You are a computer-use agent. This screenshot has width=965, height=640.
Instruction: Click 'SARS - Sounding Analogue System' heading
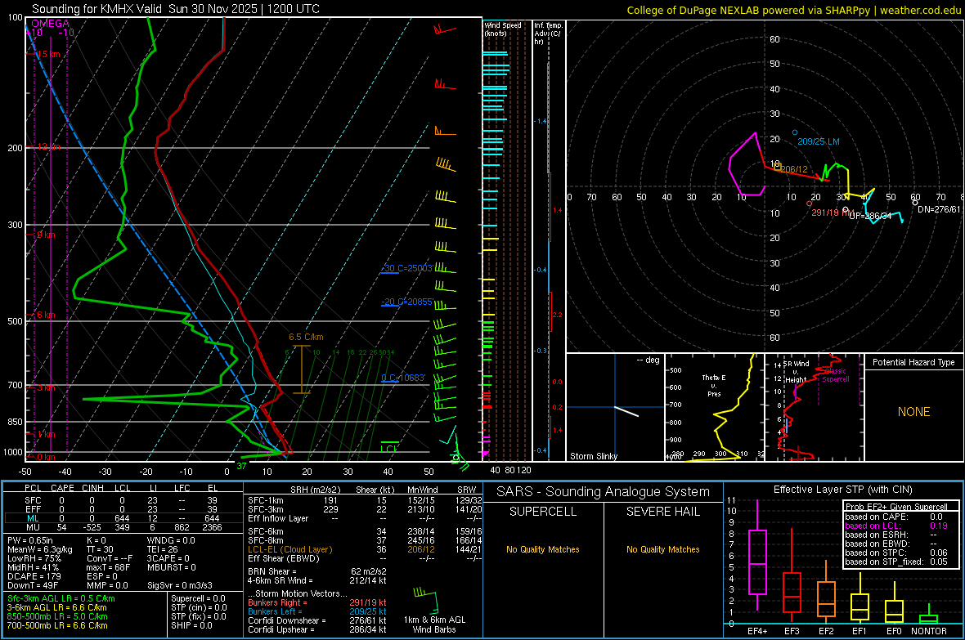coord(604,492)
